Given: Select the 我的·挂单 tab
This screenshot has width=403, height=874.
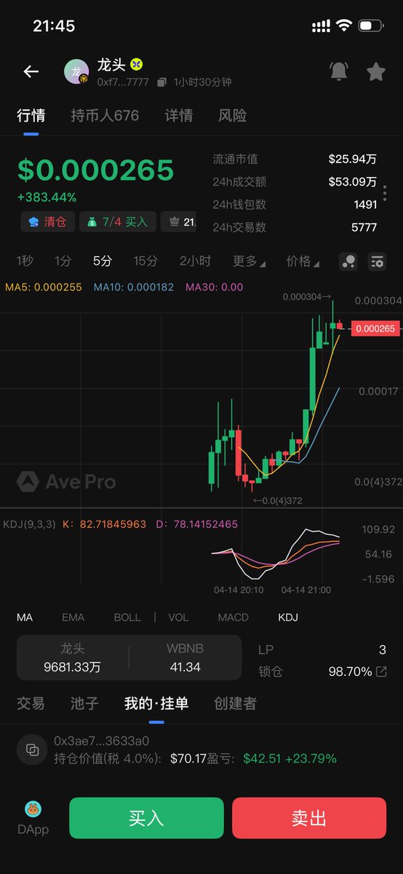Looking at the screenshot, I should pyautogui.click(x=156, y=704).
